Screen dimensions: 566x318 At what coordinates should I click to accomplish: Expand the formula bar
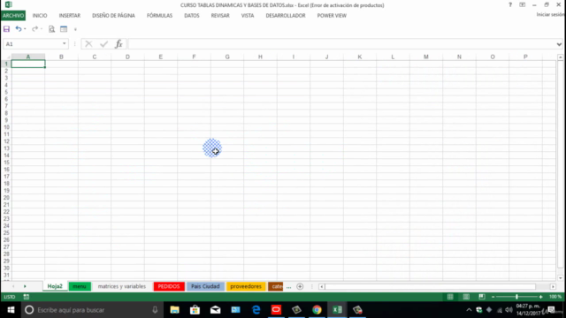[x=559, y=44]
